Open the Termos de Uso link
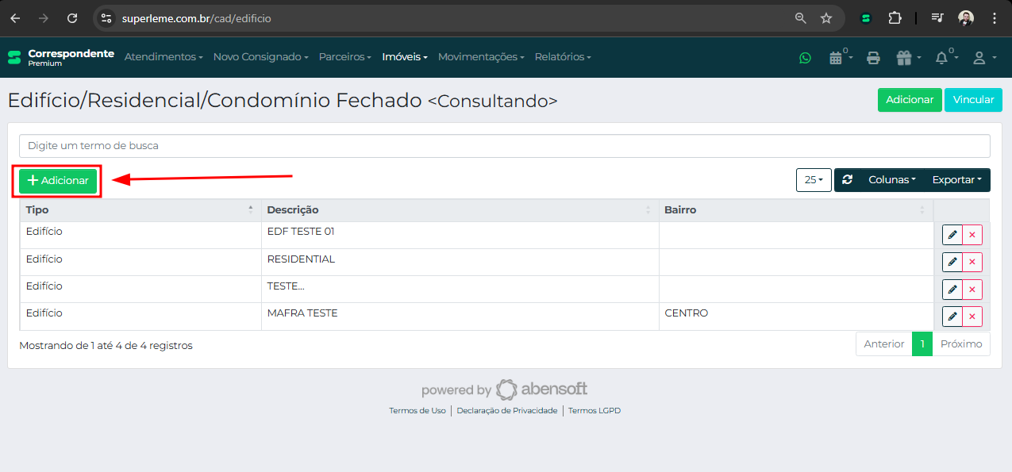This screenshot has width=1012, height=472. pos(417,410)
